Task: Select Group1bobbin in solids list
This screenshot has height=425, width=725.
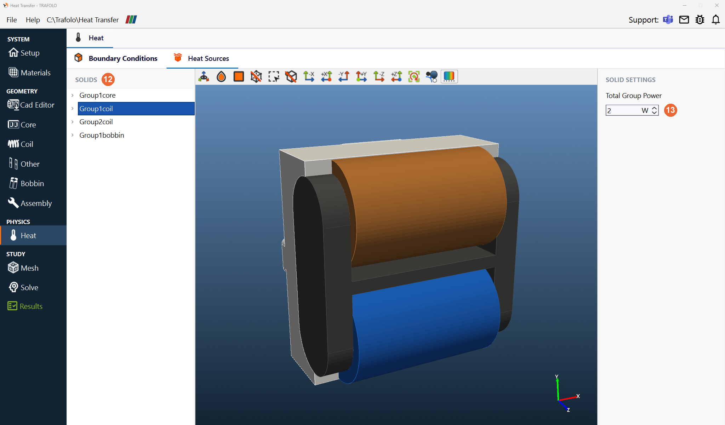Action: pyautogui.click(x=102, y=135)
